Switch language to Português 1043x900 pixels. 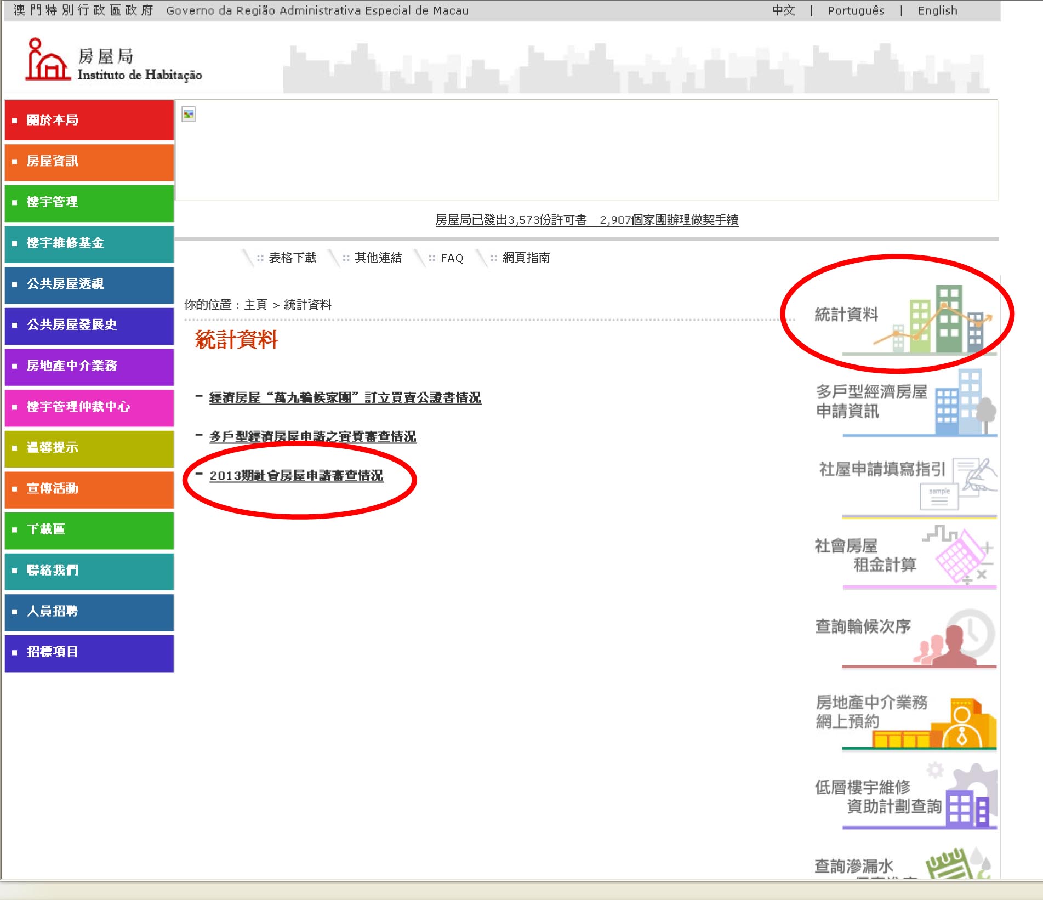coord(856,11)
